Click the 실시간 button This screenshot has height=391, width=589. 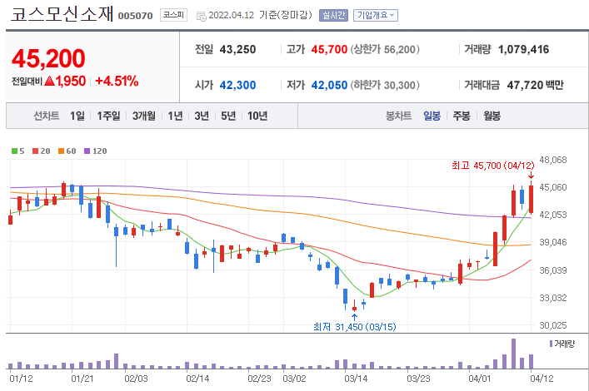click(x=333, y=15)
